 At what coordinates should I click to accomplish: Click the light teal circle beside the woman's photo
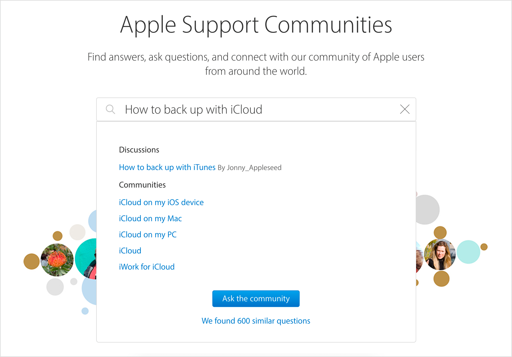pyautogui.click(x=468, y=252)
